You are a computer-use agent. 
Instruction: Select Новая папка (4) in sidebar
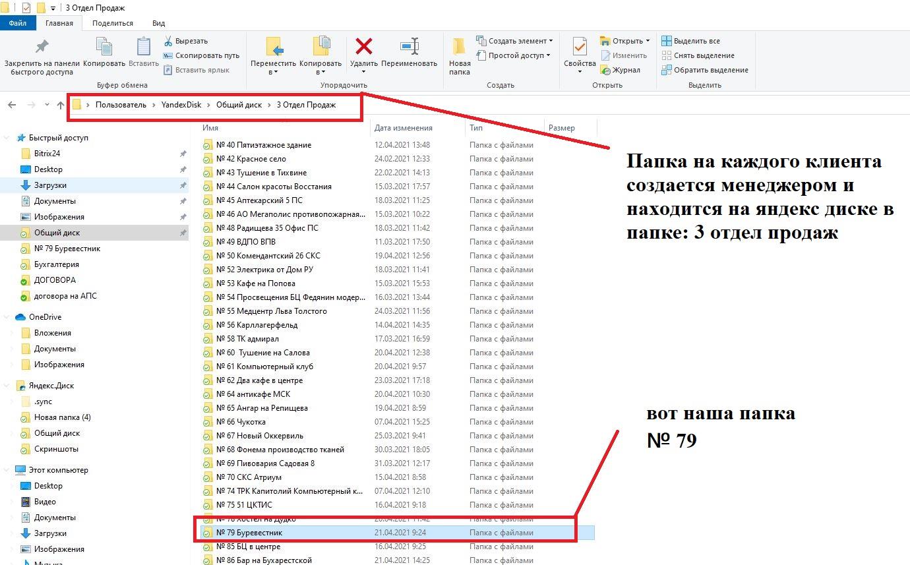[62, 417]
